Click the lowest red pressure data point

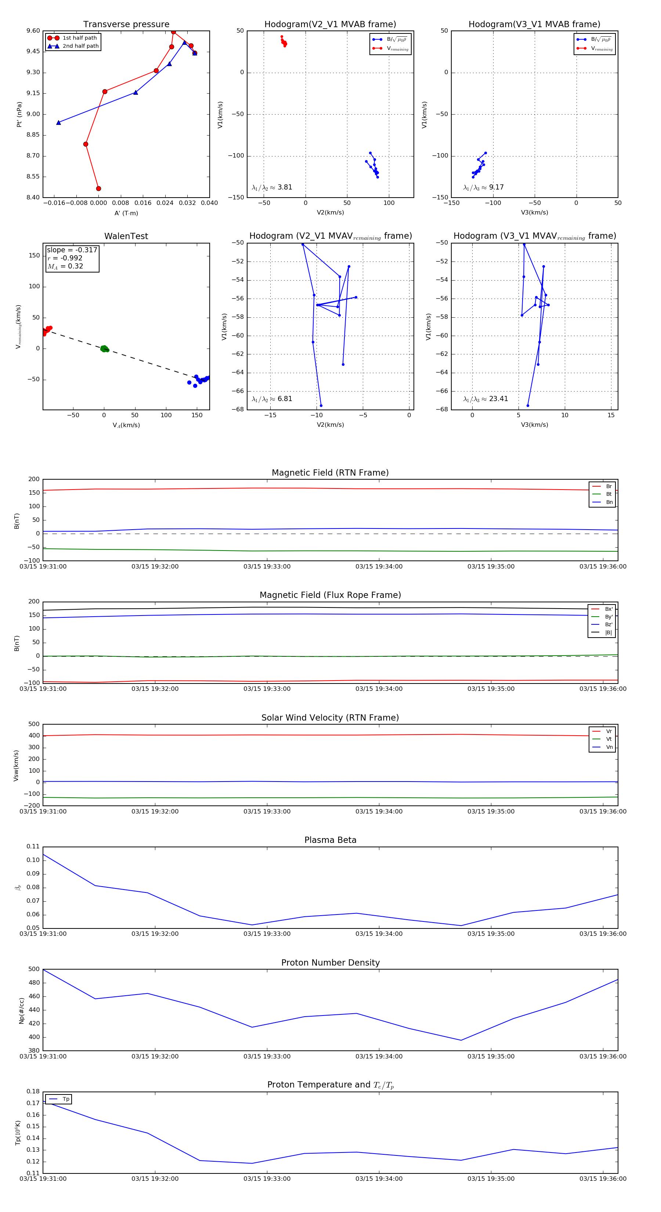(x=98, y=189)
